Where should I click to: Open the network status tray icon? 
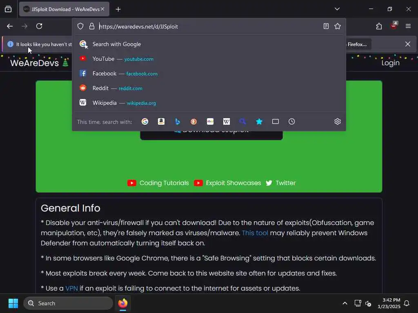coord(358,303)
